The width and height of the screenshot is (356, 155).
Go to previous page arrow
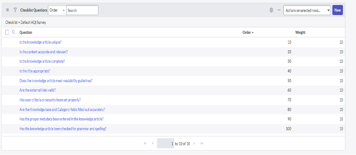coord(153,144)
